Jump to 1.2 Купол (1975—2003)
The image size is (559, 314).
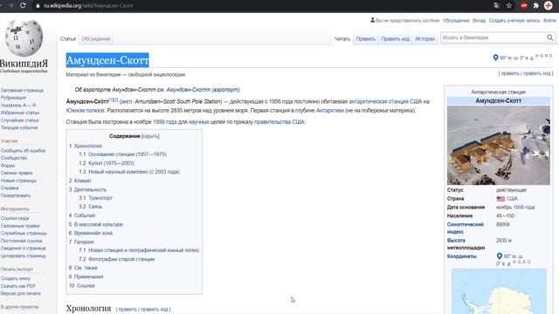[x=111, y=163]
